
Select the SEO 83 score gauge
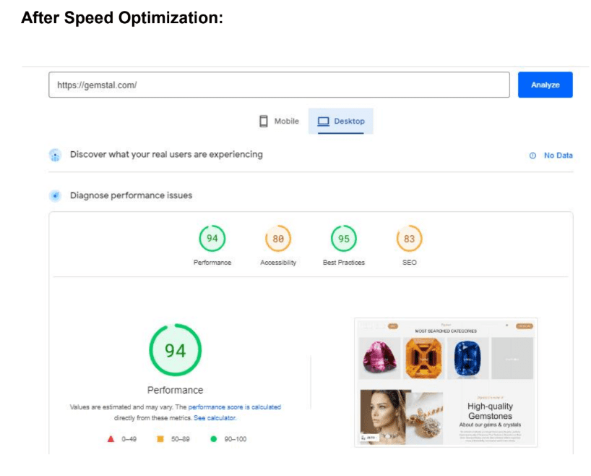coord(410,239)
